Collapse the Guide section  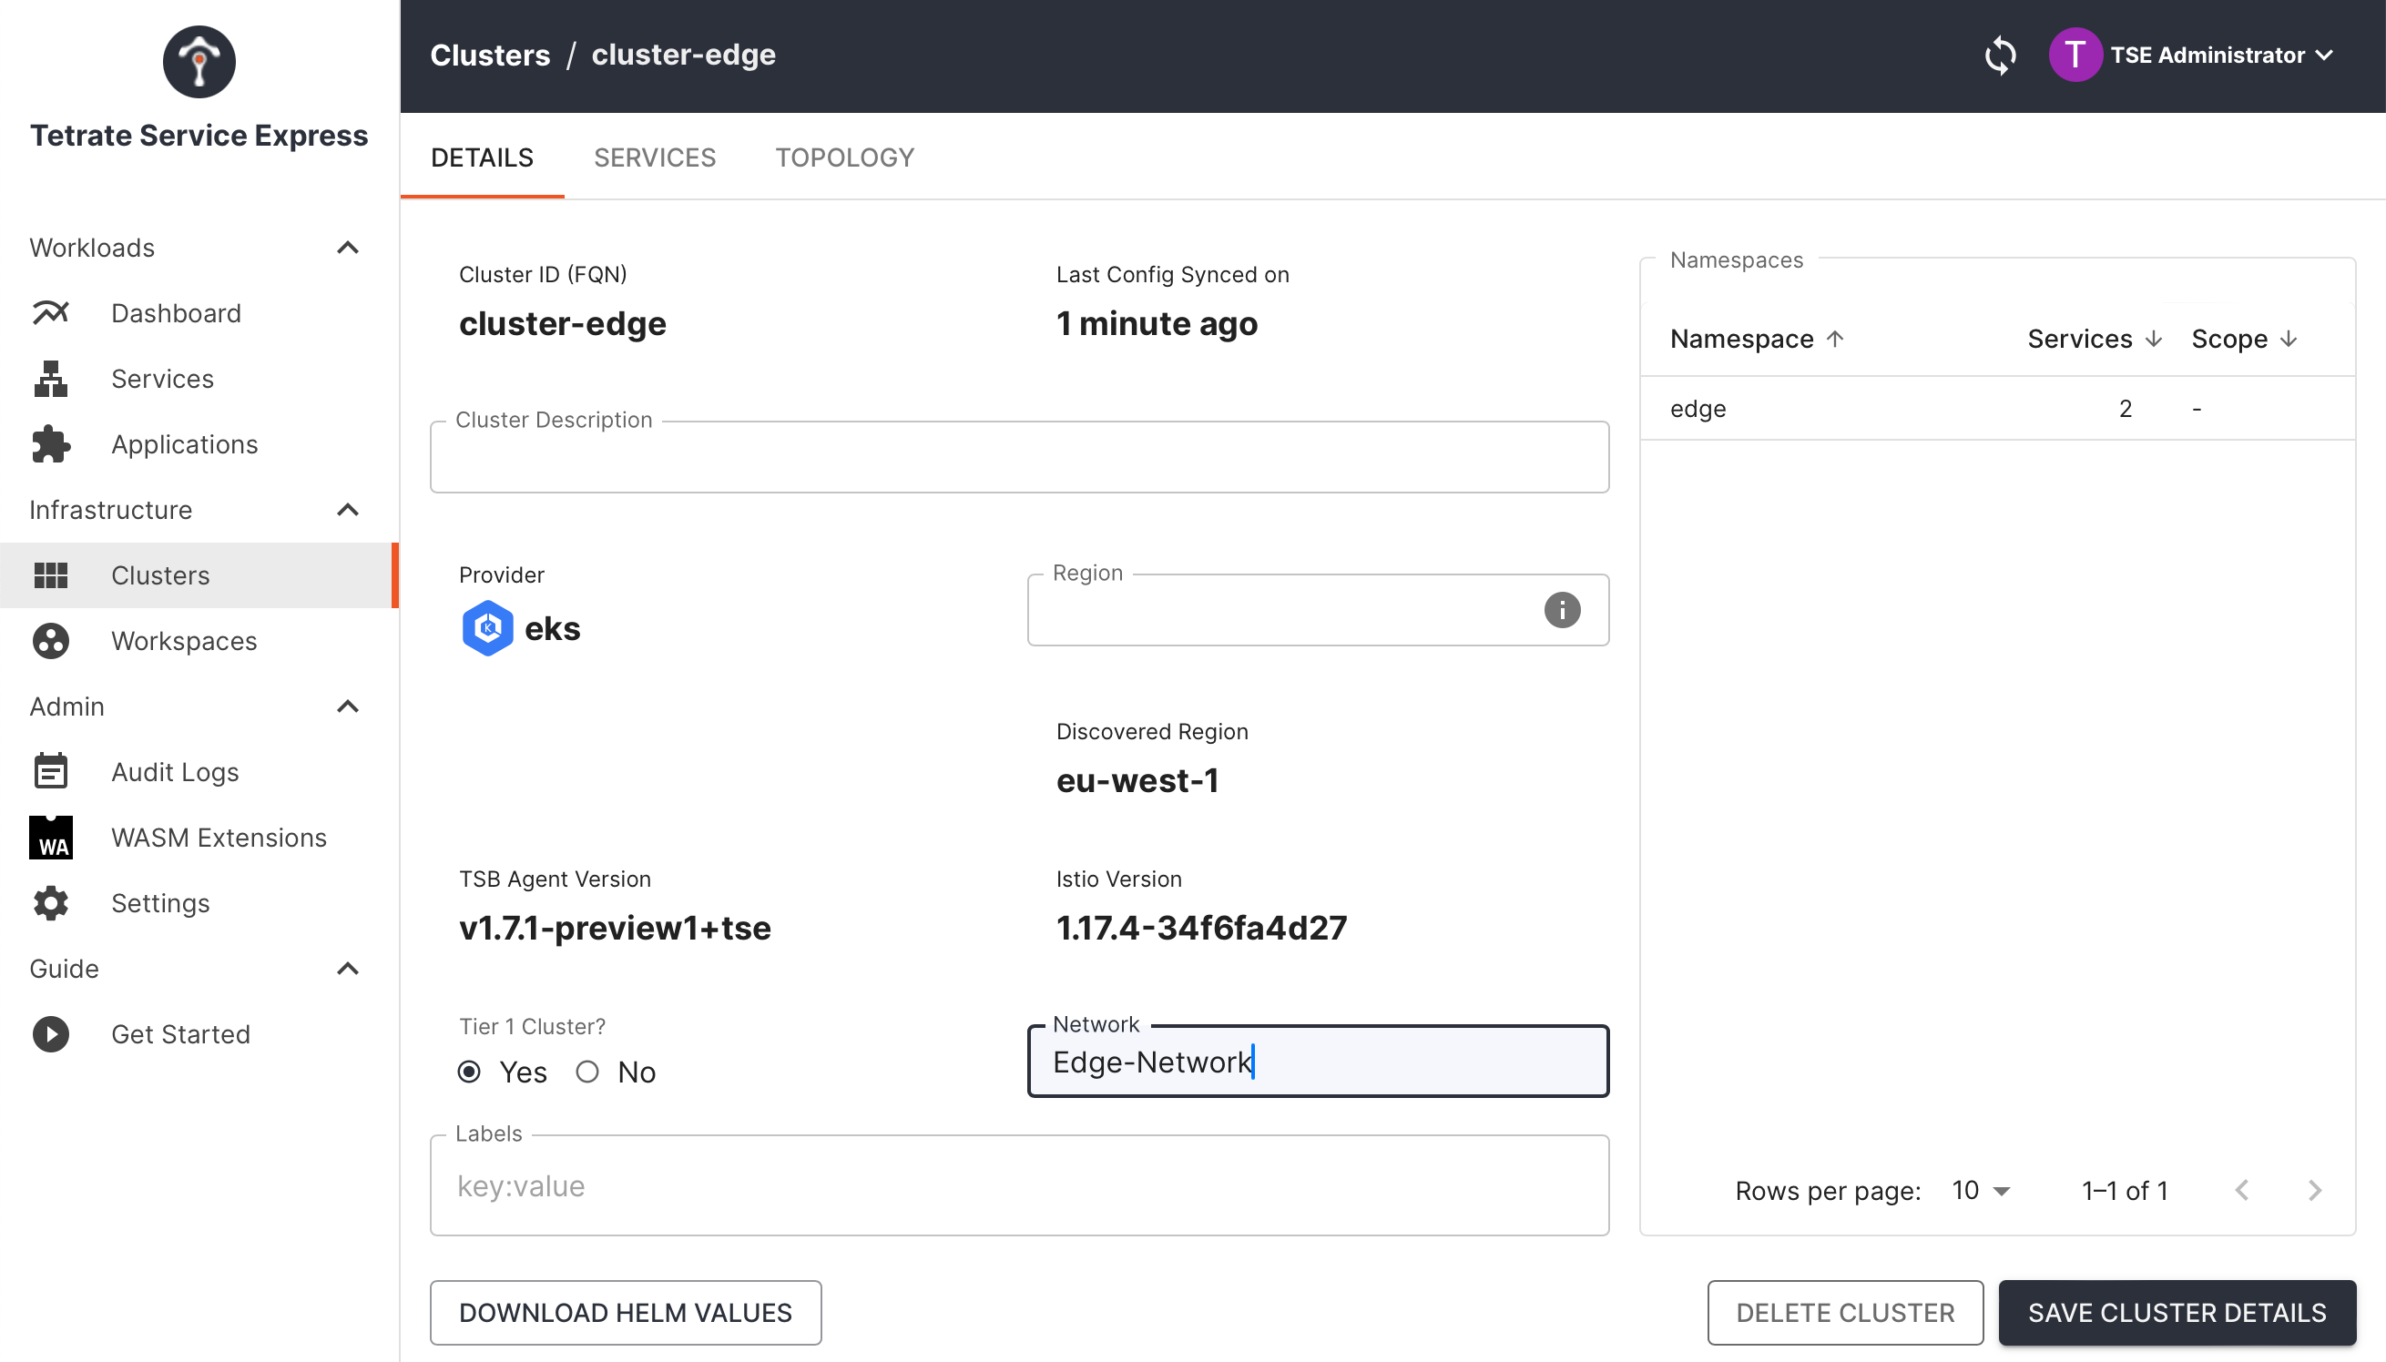pyautogui.click(x=348, y=968)
